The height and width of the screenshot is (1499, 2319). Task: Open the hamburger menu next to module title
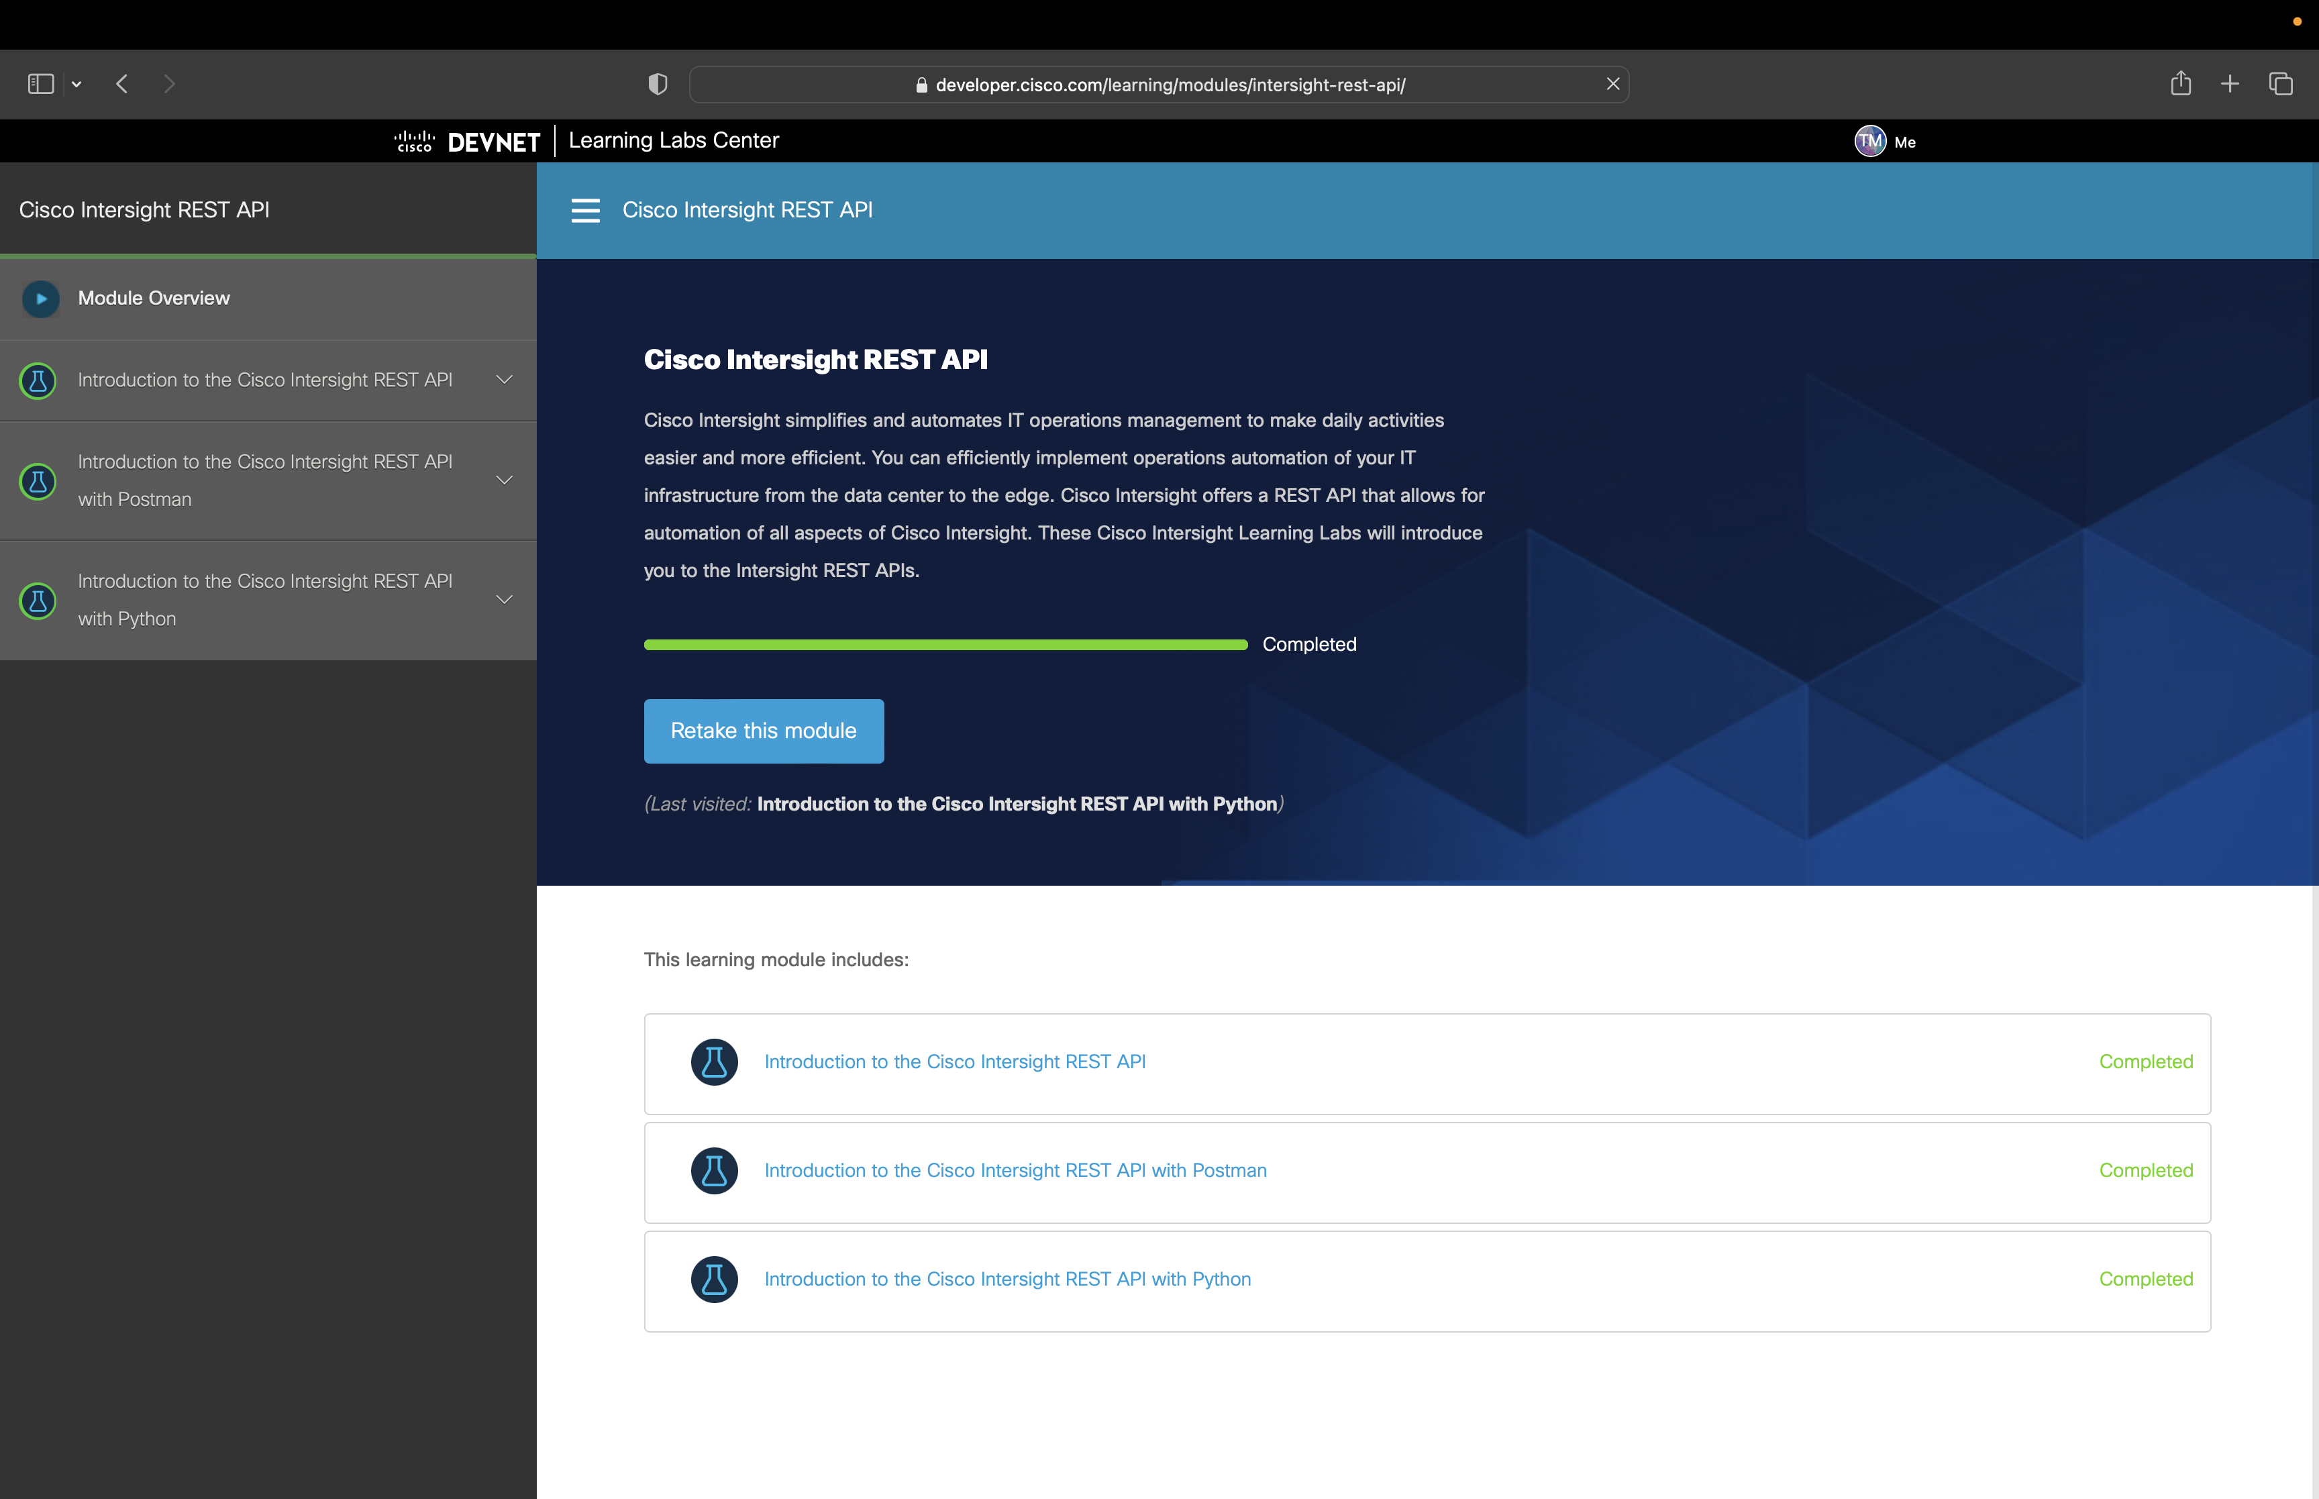click(x=586, y=210)
